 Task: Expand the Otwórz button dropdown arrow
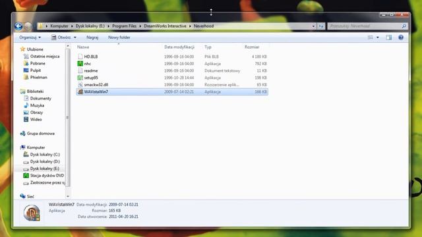pos(75,38)
